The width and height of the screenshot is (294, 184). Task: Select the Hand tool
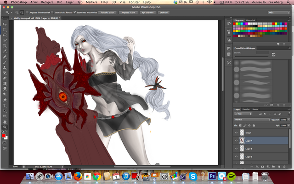click(5, 122)
